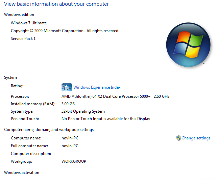Select novin-PC next to 'Full computer name:'
The width and height of the screenshot is (216, 179).
coord(70,146)
